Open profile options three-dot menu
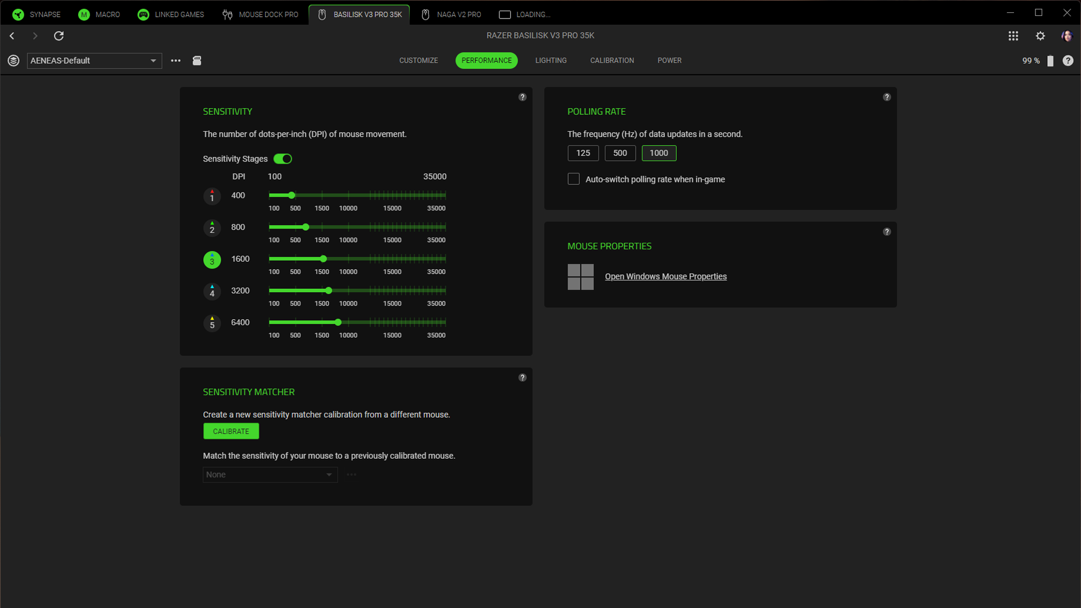Image resolution: width=1081 pixels, height=608 pixels. [x=176, y=61]
